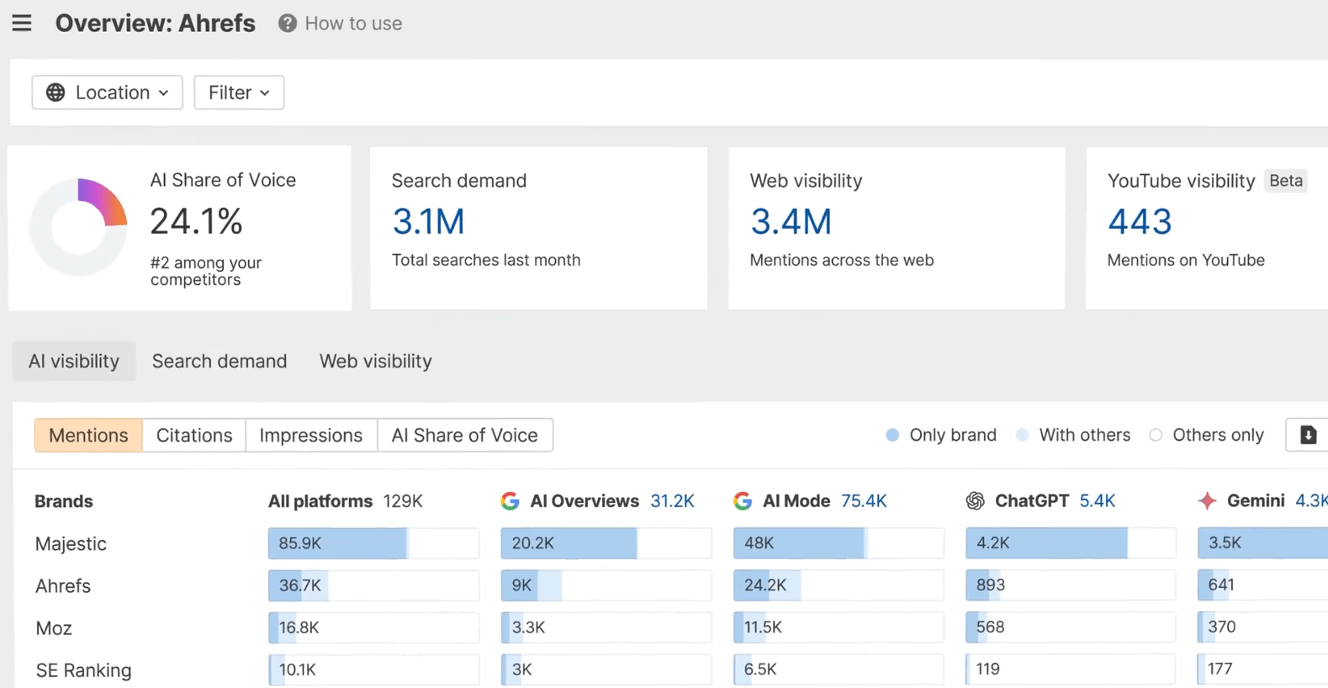Click the Majestic 85.9K All platforms bar
1328x688 pixels.
click(x=373, y=543)
